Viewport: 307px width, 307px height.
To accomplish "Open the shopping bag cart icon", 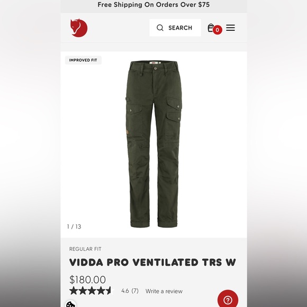I will (211, 28).
